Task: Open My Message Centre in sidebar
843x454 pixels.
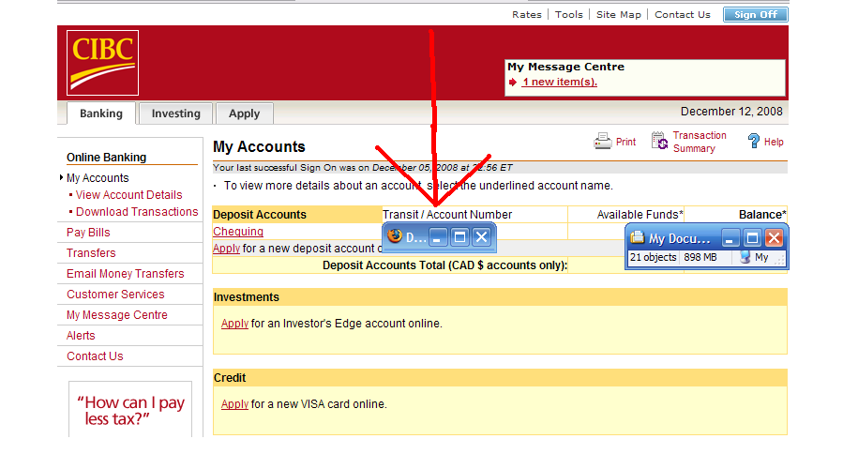Action: coord(116,314)
